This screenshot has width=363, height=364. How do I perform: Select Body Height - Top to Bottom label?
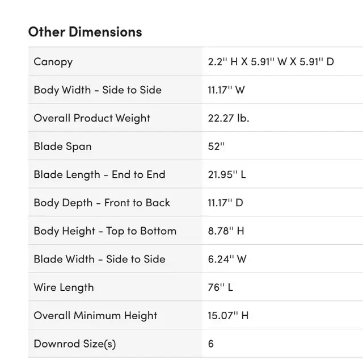(105, 231)
